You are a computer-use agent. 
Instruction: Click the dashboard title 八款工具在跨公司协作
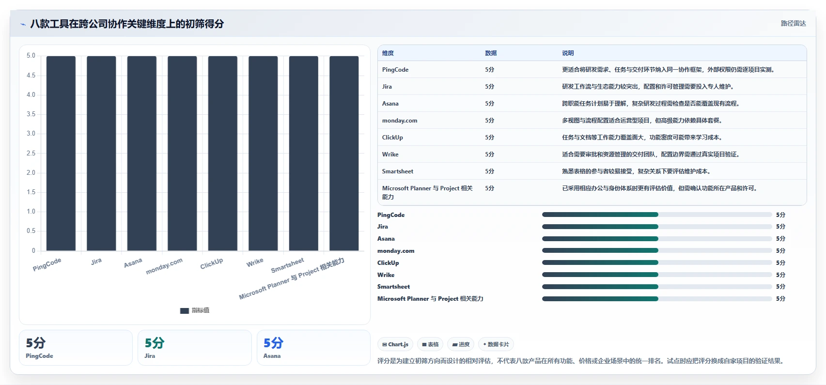click(x=127, y=24)
